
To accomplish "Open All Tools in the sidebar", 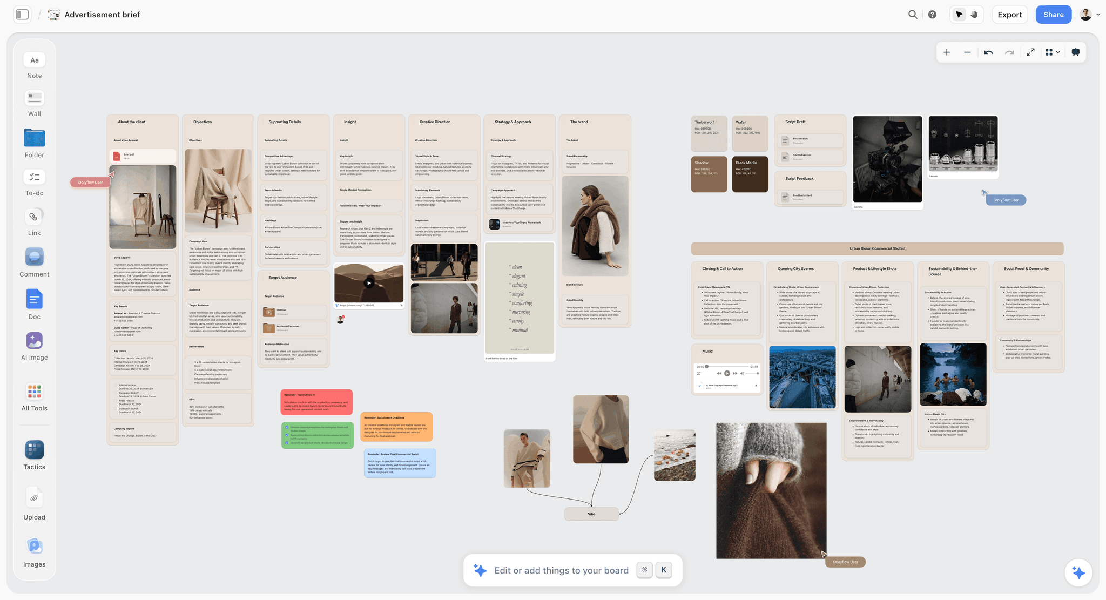I will tap(34, 397).
